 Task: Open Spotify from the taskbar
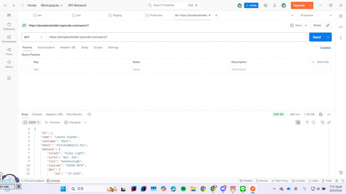click(x=183, y=189)
